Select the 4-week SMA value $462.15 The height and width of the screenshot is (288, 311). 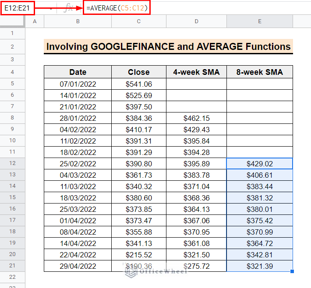(196, 118)
